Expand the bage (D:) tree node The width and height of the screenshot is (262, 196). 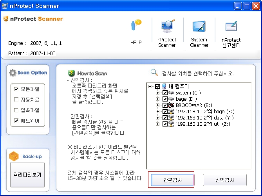pos(157,99)
